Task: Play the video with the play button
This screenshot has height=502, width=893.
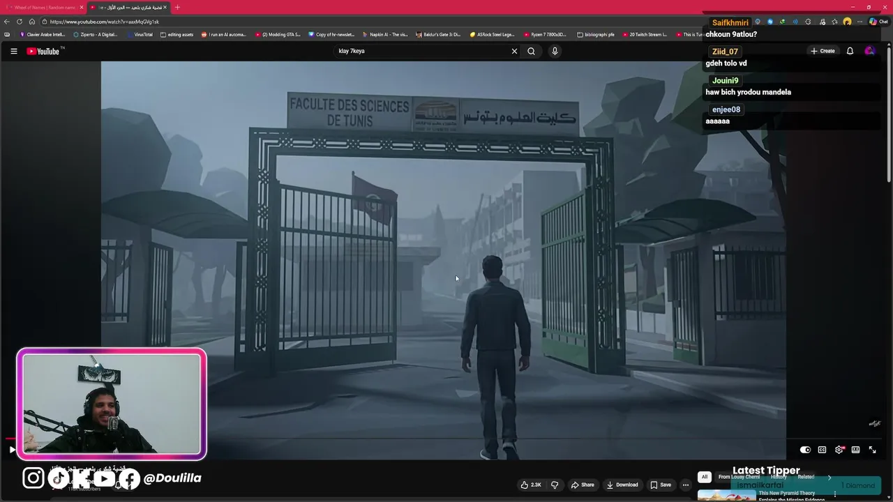Action: coord(12,450)
